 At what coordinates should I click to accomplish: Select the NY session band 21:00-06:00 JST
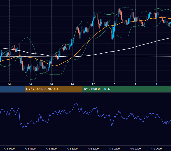pos(126,89)
